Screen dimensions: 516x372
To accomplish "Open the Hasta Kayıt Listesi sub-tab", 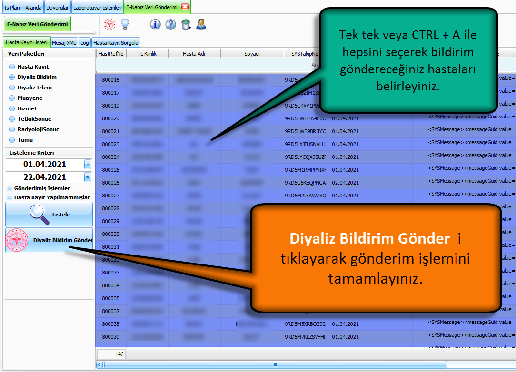I will (27, 42).
